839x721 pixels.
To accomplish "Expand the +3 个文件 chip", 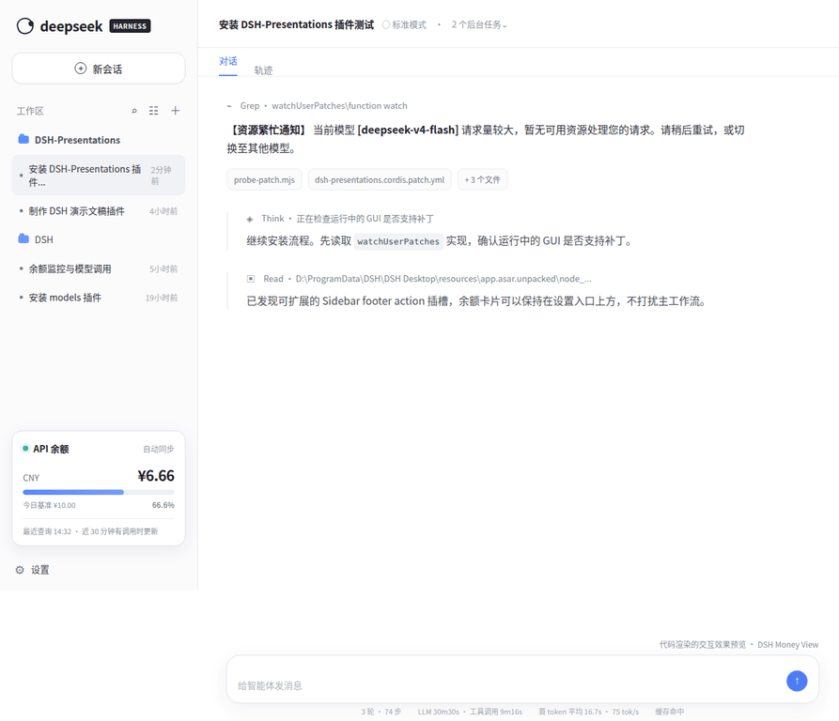I will tap(483, 179).
